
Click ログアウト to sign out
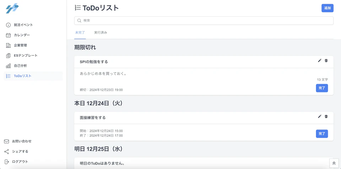tap(16, 162)
